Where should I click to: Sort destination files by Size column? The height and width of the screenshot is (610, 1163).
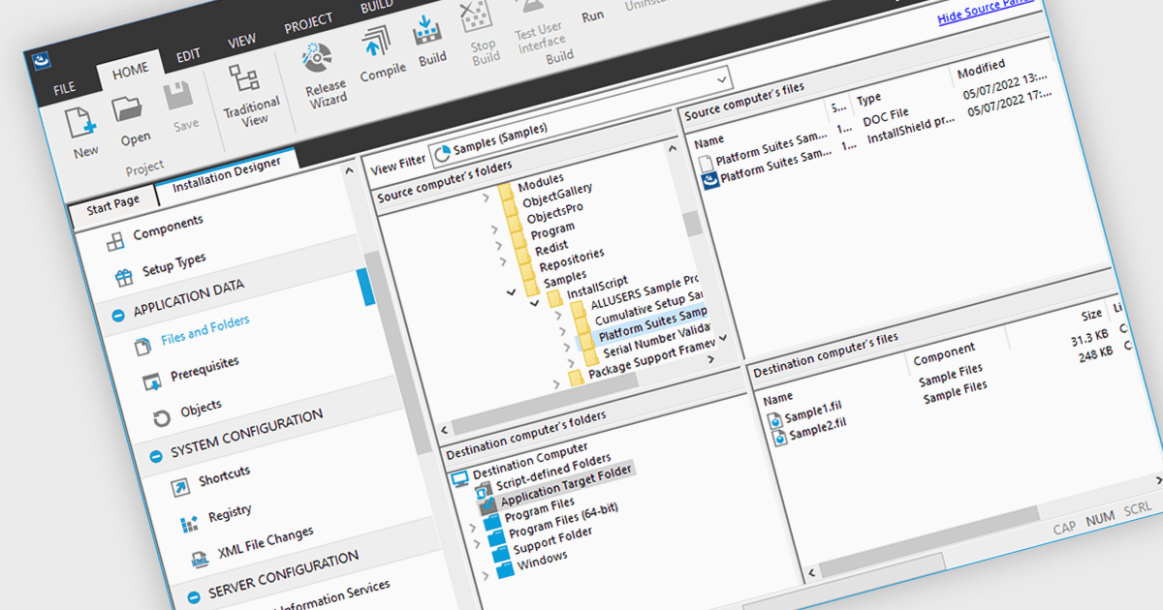(x=1091, y=315)
